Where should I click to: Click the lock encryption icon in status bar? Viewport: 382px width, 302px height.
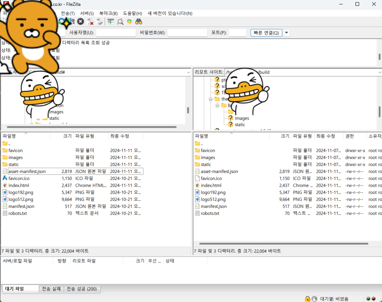pos(308,299)
